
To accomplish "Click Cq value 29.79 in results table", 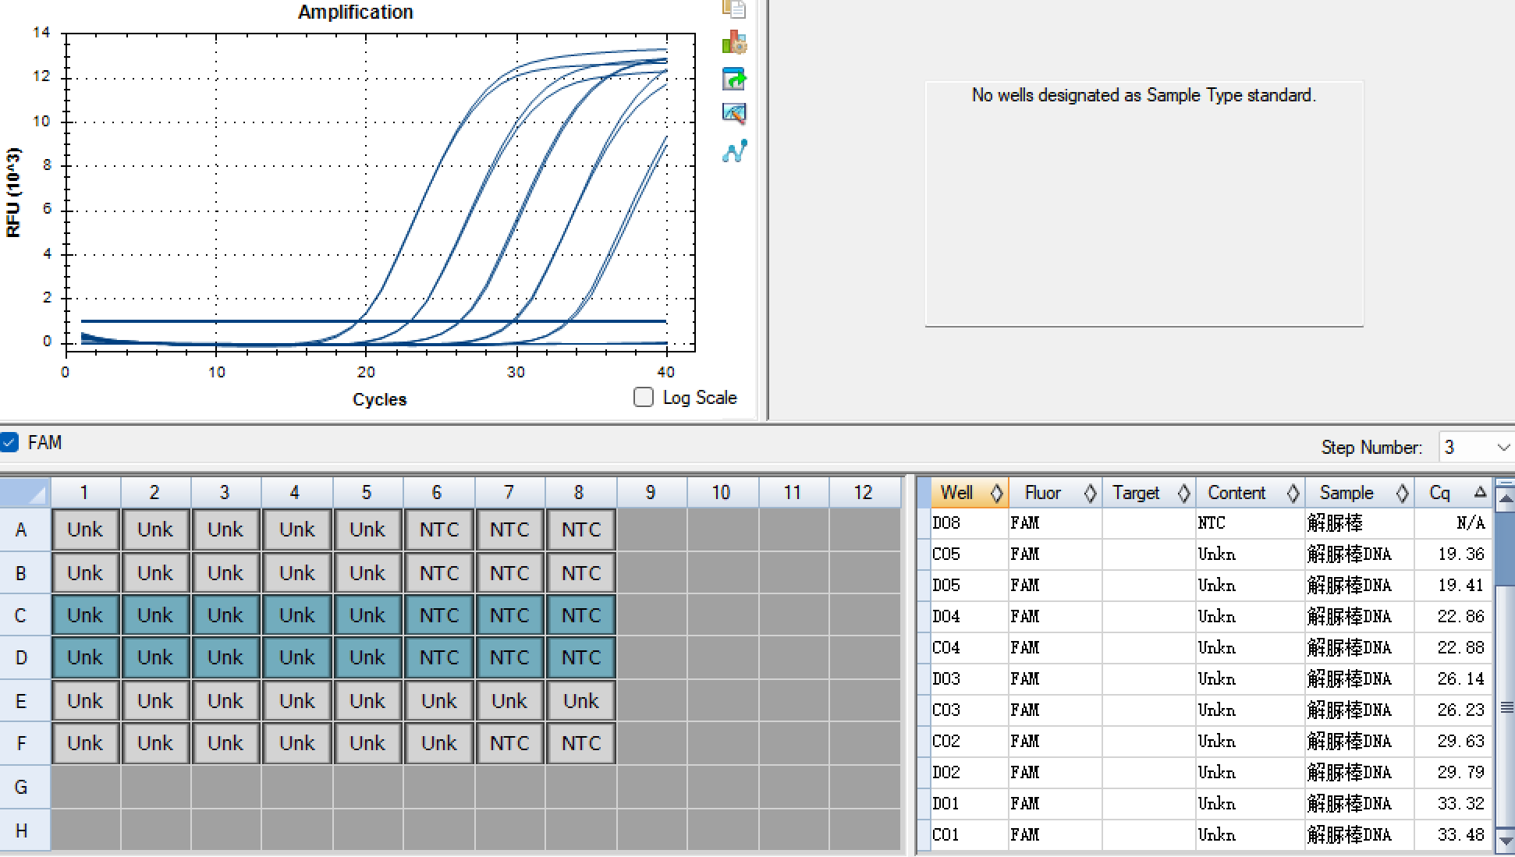I will [1453, 773].
